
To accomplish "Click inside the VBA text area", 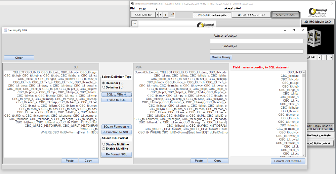I will 181,114.
